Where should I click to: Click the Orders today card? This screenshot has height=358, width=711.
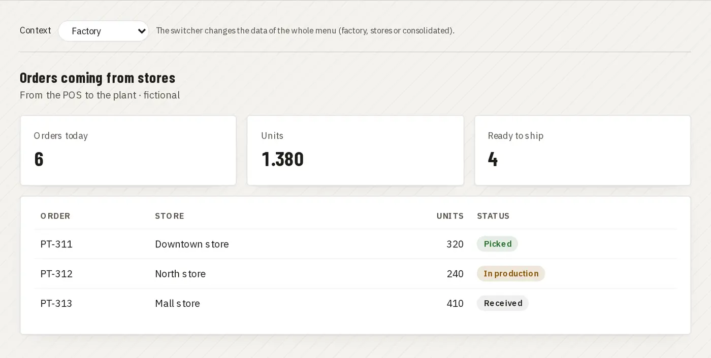[128, 150]
